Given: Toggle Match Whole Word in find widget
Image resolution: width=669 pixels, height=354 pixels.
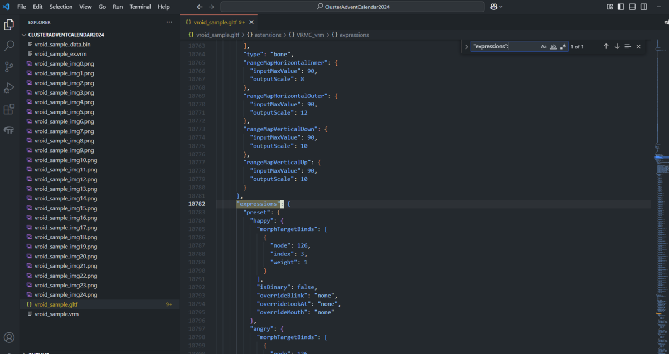Looking at the screenshot, I should pyautogui.click(x=553, y=47).
